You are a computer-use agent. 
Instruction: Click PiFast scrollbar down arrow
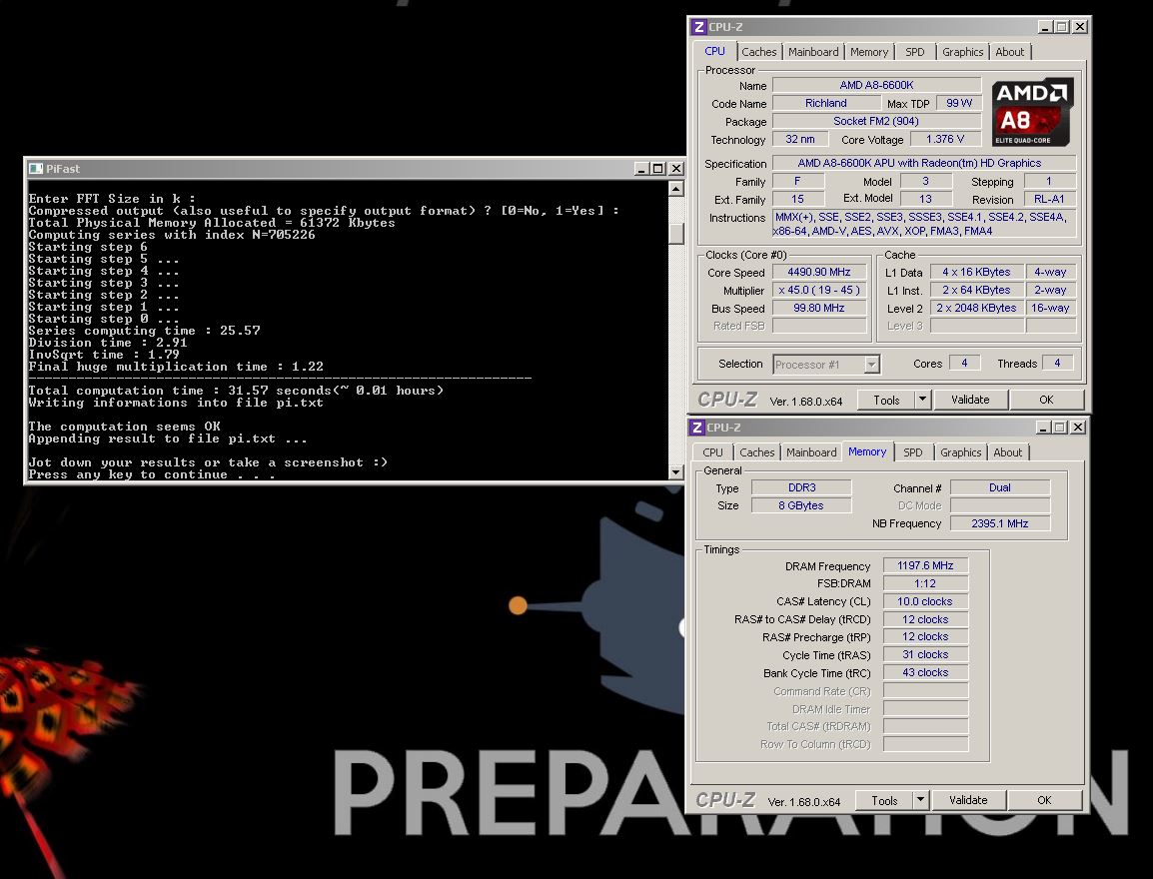click(x=675, y=471)
